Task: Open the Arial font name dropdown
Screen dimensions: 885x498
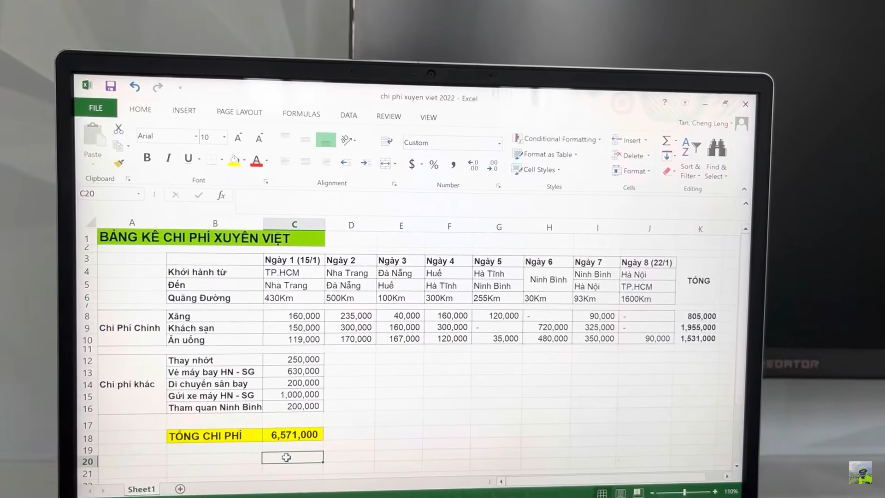Action: tap(196, 136)
